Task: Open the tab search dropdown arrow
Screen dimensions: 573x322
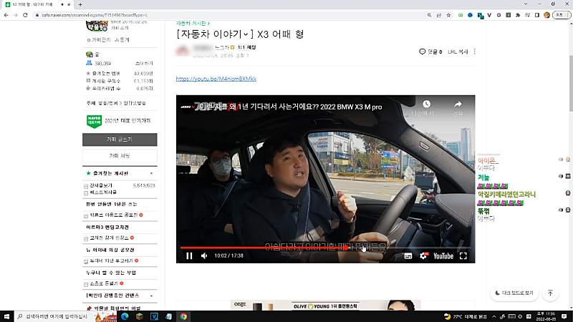Action: click(526, 4)
